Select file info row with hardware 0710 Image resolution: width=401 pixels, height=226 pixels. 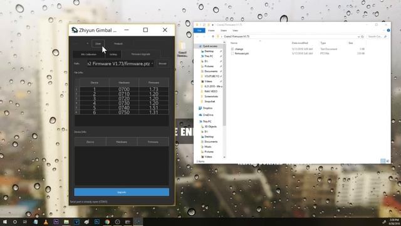[x=122, y=94]
